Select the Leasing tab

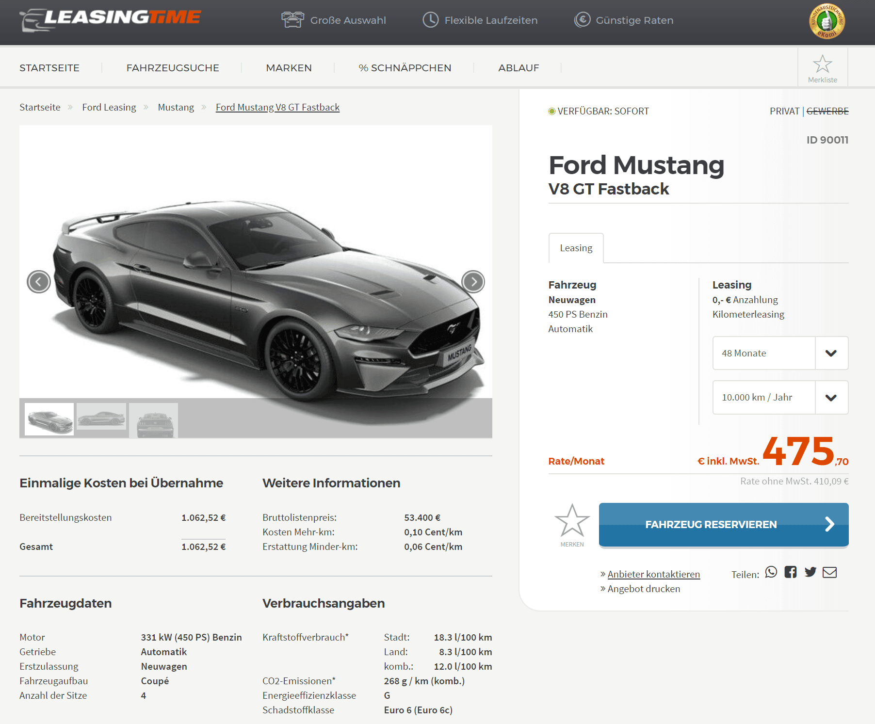(x=576, y=248)
